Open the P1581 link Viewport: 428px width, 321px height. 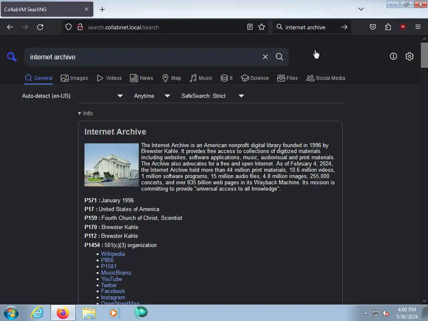click(x=109, y=266)
